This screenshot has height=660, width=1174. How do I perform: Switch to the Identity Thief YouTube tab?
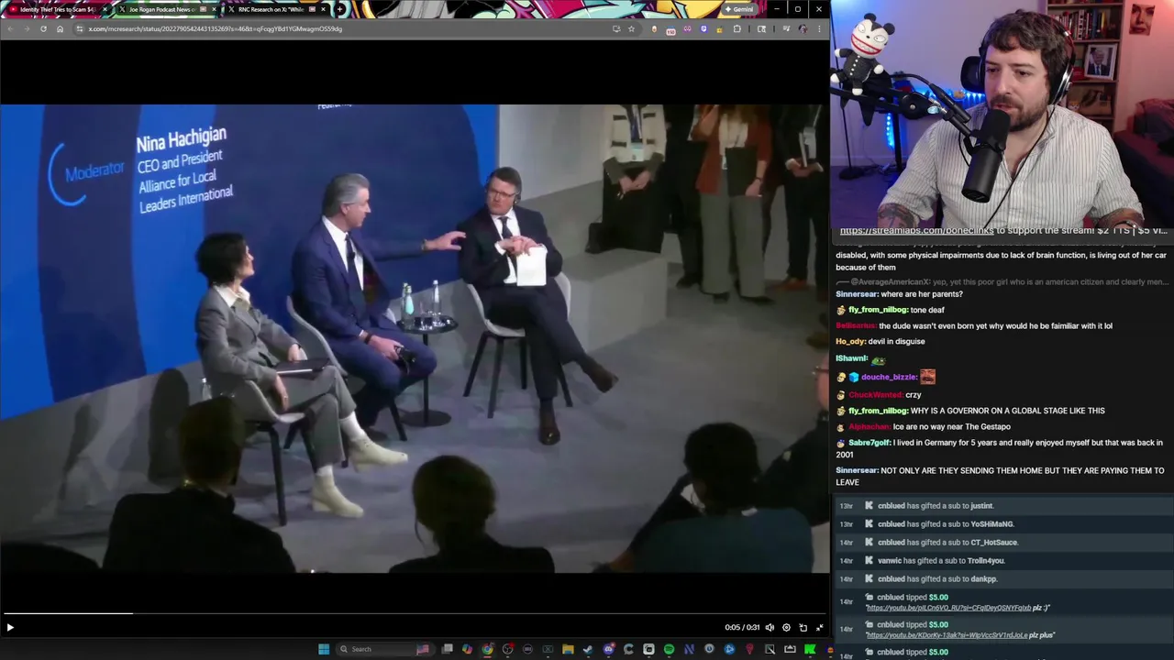[57, 9]
